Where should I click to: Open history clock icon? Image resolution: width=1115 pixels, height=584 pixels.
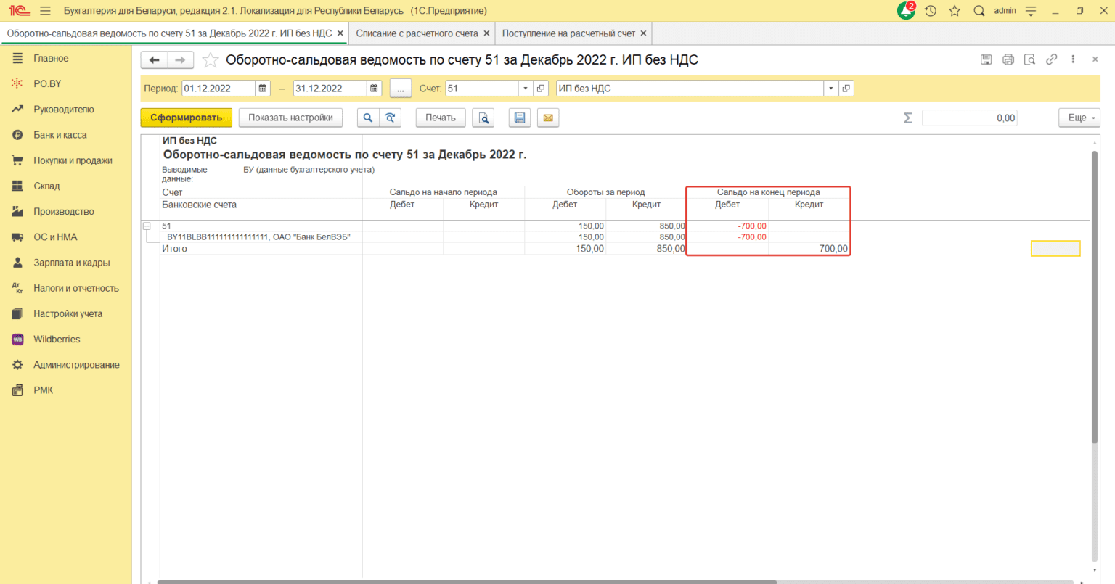(931, 11)
